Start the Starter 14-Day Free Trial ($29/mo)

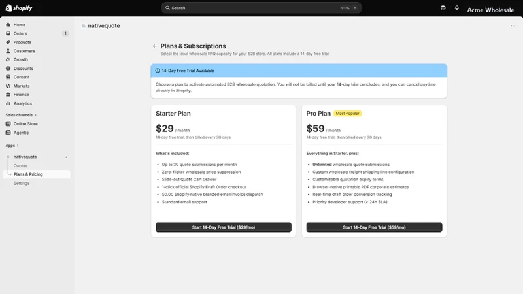(224, 227)
